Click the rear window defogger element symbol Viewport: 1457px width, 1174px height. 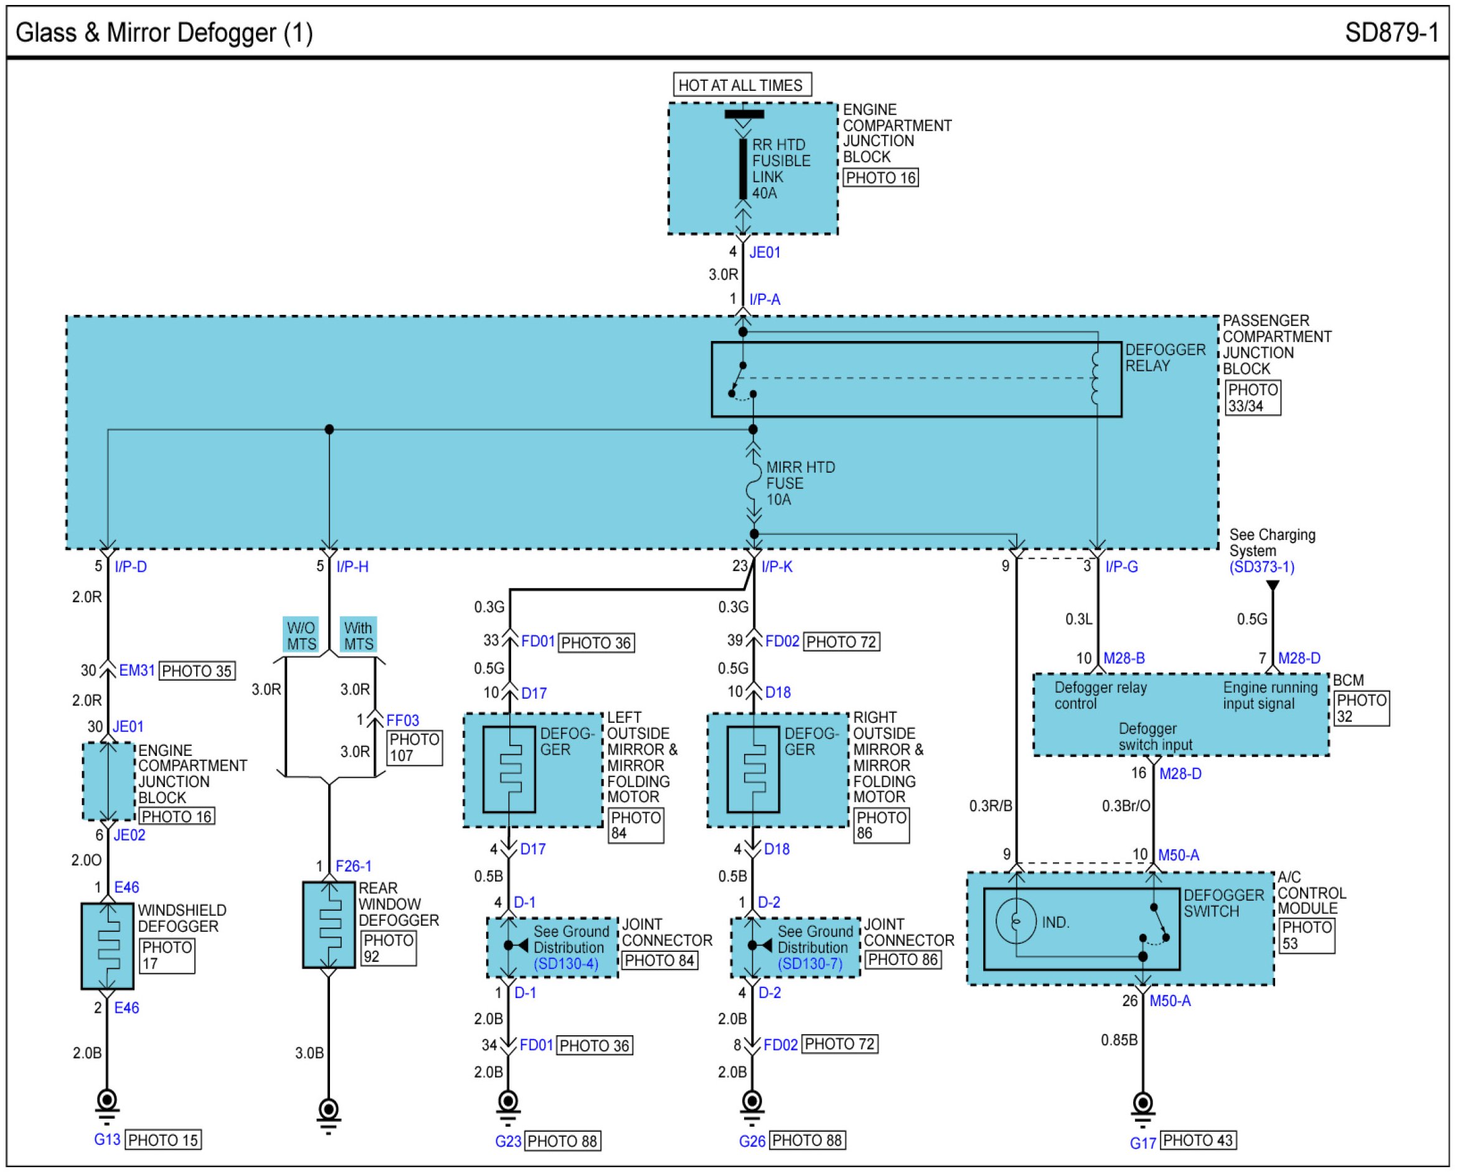click(329, 925)
